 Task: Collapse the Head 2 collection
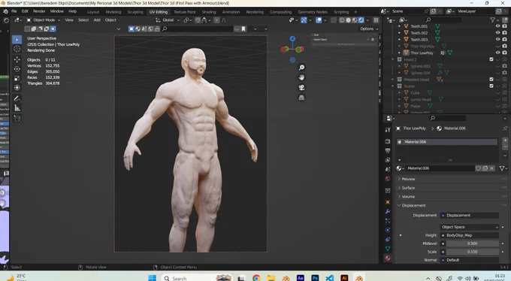[393, 59]
